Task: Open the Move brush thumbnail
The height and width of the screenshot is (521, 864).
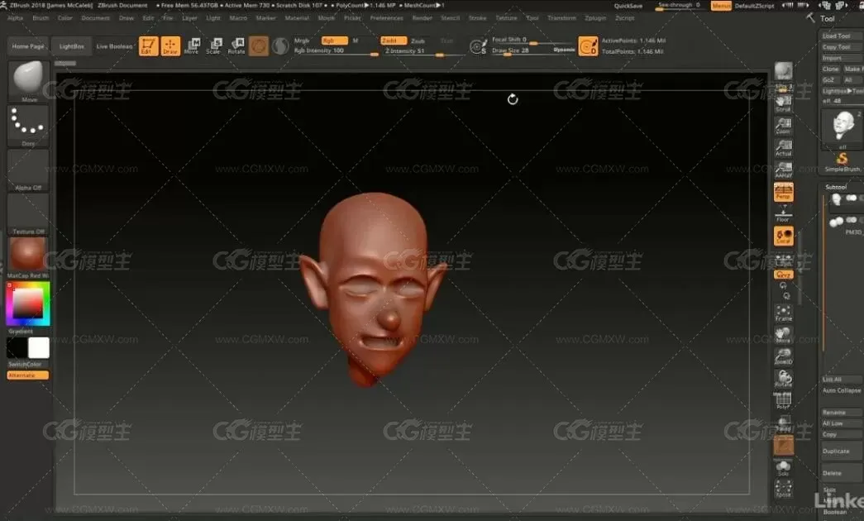Action: click(x=28, y=82)
